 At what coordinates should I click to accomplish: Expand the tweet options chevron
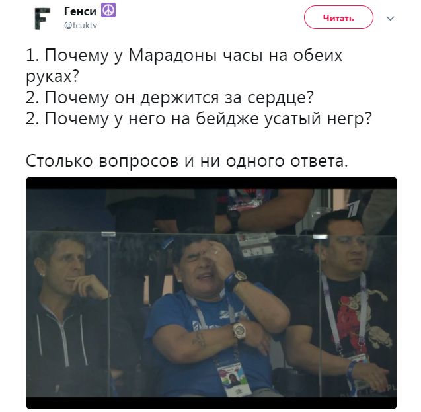pos(390,19)
